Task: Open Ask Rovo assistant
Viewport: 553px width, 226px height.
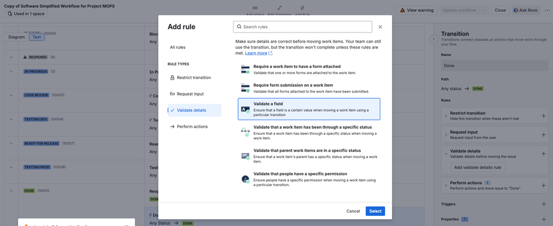Action: pos(525,10)
